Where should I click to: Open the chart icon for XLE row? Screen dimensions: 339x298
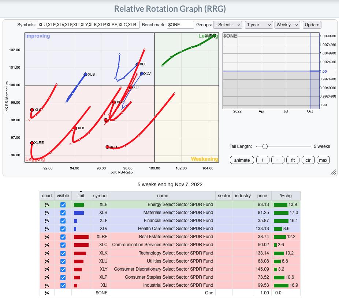point(47,205)
